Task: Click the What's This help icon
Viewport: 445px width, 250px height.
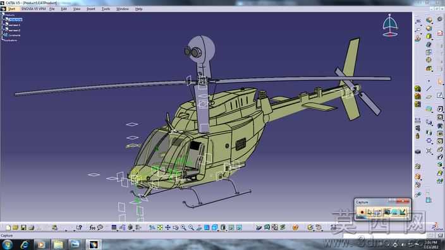Action: (x=79, y=228)
